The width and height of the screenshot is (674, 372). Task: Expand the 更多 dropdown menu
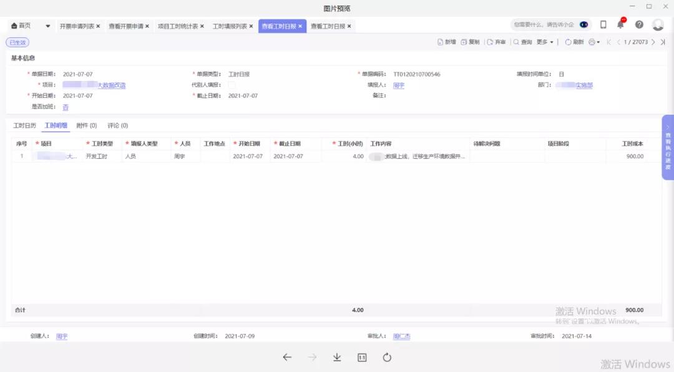click(x=545, y=42)
